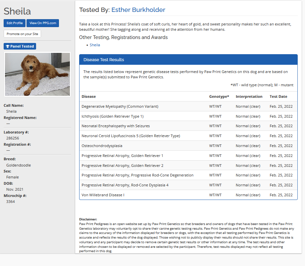305x266 pixels.
Task: Click the Test Date column header
Action: click(278, 96)
